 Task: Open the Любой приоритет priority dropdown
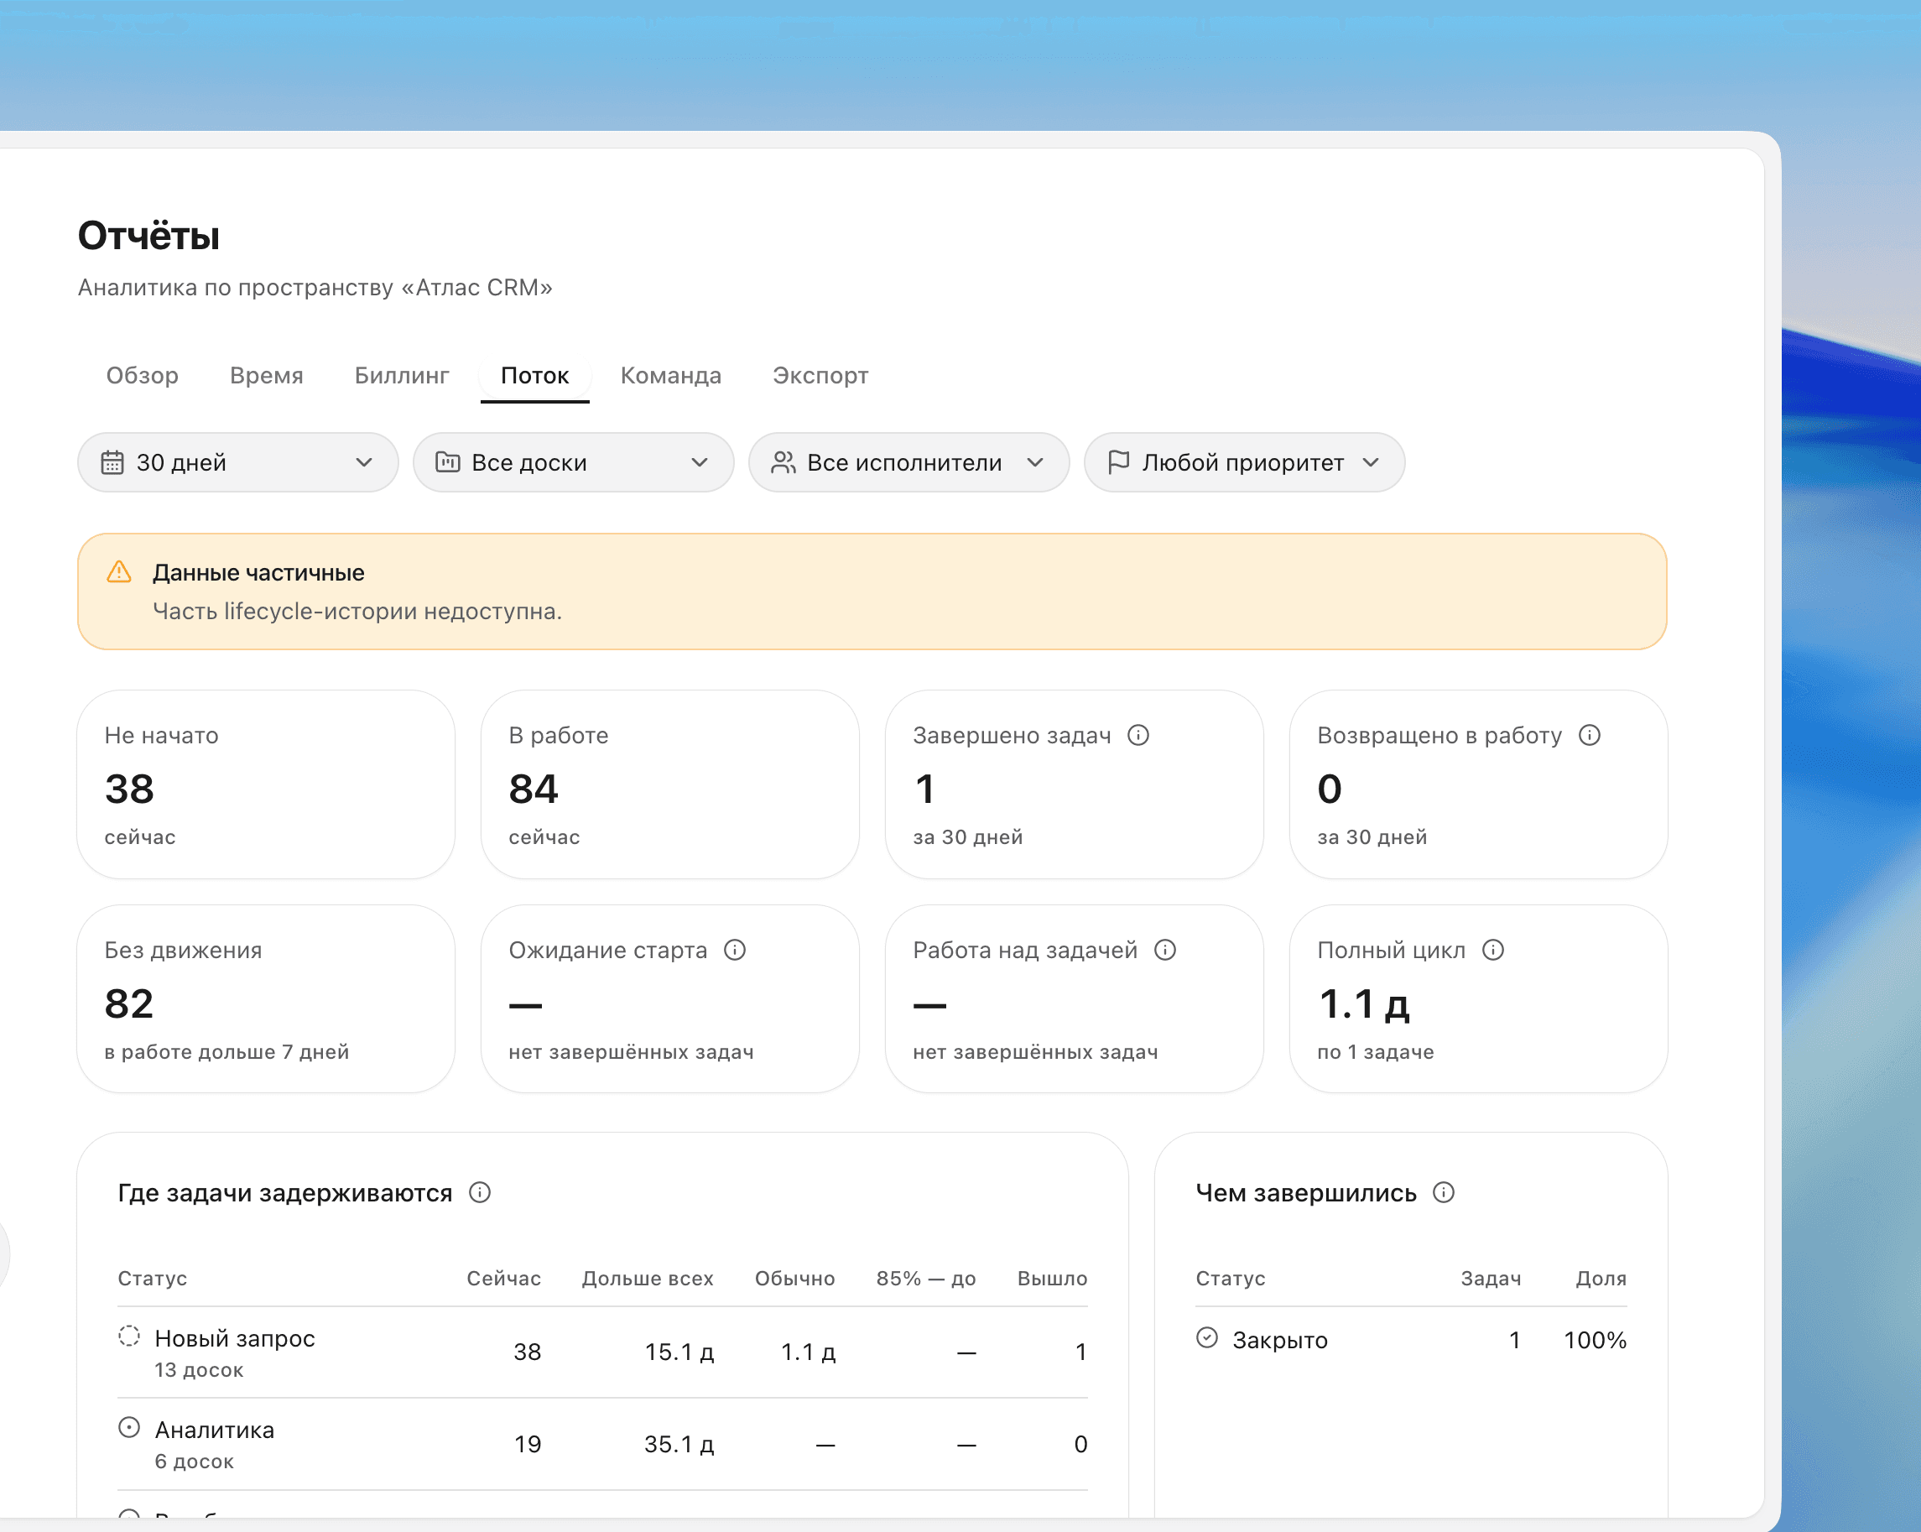(1244, 462)
